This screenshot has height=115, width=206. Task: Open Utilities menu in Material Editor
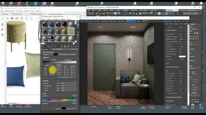point(69,19)
